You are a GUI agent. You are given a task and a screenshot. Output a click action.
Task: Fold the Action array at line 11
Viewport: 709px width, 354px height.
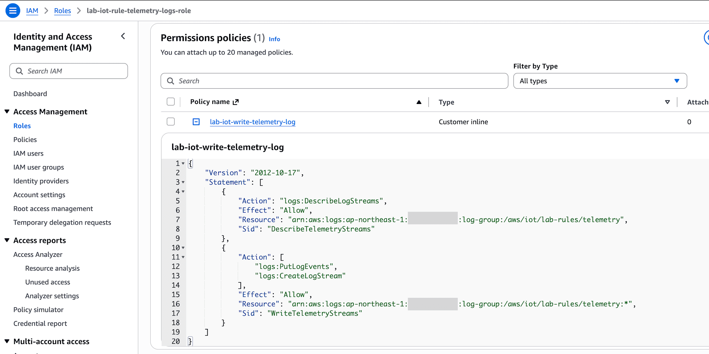coord(183,257)
